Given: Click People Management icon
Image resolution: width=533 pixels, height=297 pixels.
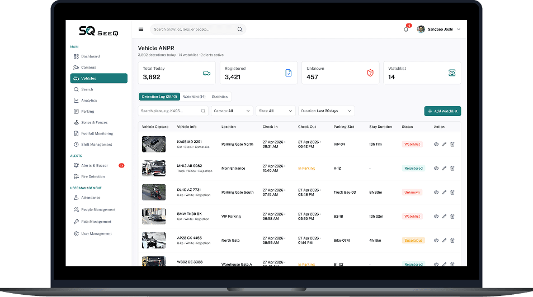Looking at the screenshot, I should [x=76, y=209].
